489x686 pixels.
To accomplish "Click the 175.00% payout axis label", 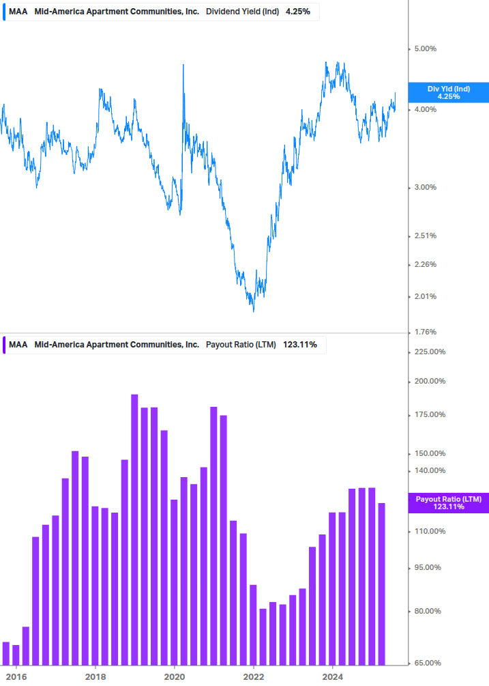I will pos(430,415).
